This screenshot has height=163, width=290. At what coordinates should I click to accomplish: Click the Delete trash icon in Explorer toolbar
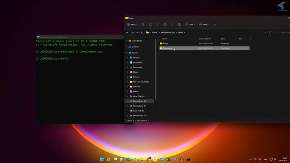point(179,24)
